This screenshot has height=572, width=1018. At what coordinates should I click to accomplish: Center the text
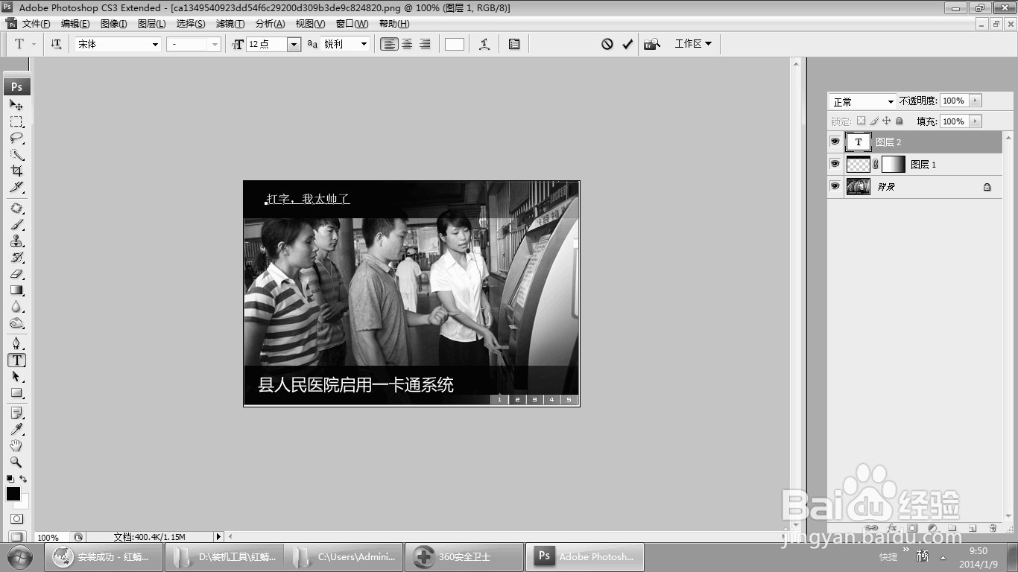pyautogui.click(x=407, y=44)
